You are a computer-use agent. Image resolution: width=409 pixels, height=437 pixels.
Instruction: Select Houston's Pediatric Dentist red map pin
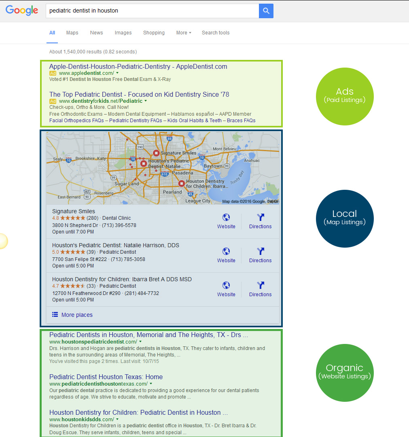(144, 163)
